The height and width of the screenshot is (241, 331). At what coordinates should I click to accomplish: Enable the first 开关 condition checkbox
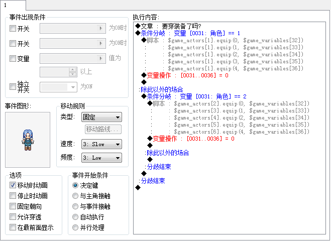(13, 28)
